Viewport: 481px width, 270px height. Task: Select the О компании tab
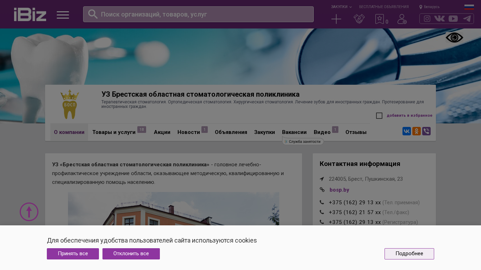point(69,132)
